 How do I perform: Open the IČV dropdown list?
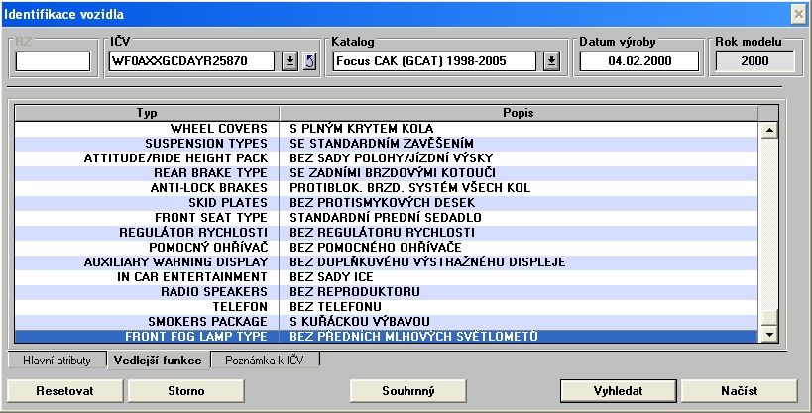point(290,61)
